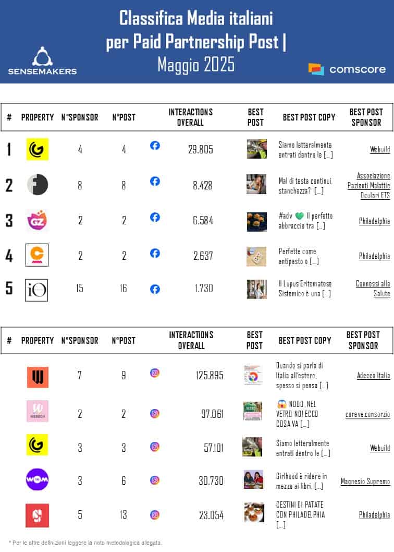Click the Instagram icon beside 23.054 interactions
The width and height of the screenshot is (394, 552).
pos(155,514)
